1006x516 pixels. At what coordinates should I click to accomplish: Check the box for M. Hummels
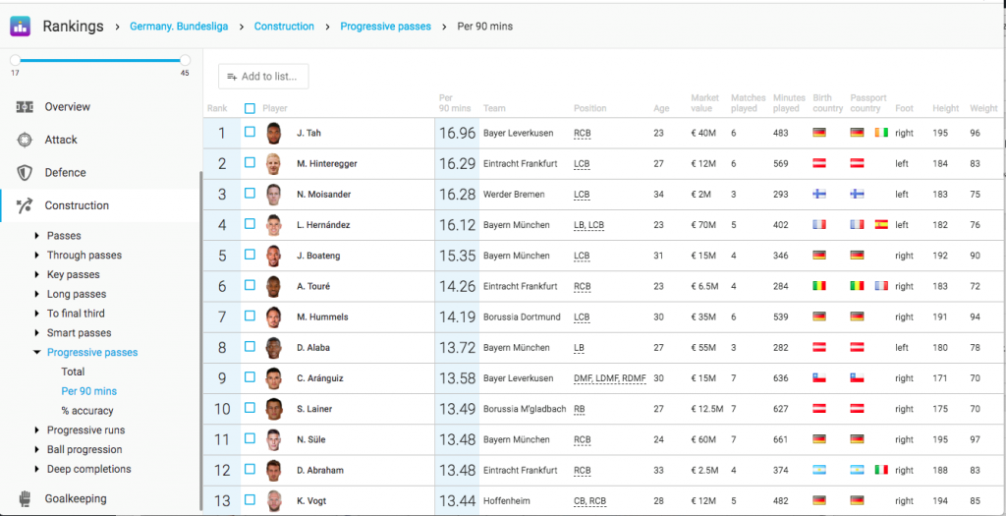(250, 315)
